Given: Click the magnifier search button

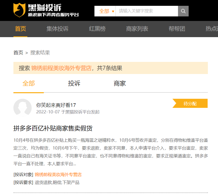Looking at the screenshot, I should point(183,11).
